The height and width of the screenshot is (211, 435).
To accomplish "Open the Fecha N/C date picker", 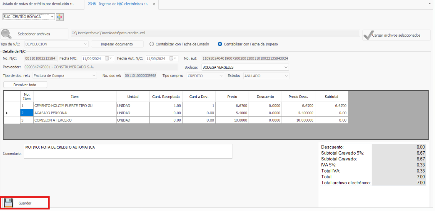I will (x=107, y=59).
